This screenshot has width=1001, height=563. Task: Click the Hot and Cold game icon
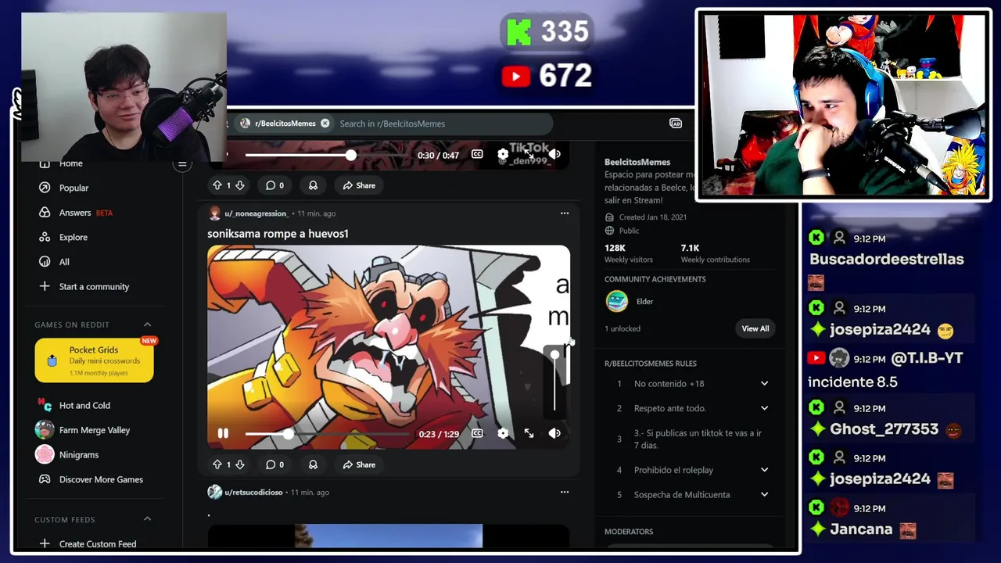coord(45,405)
